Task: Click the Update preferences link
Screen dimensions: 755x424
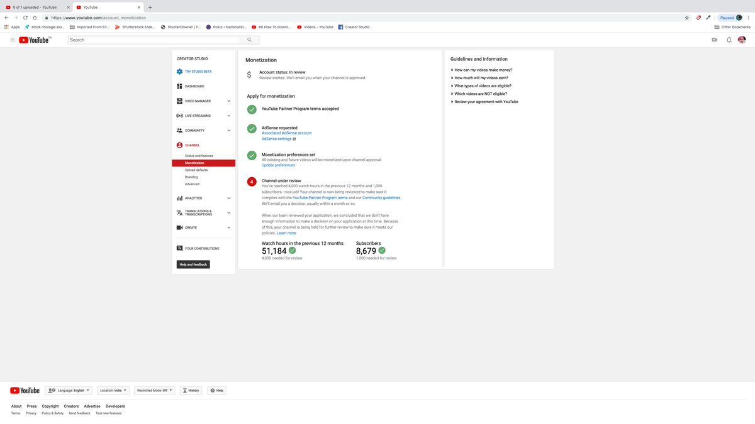Action: coord(278,165)
